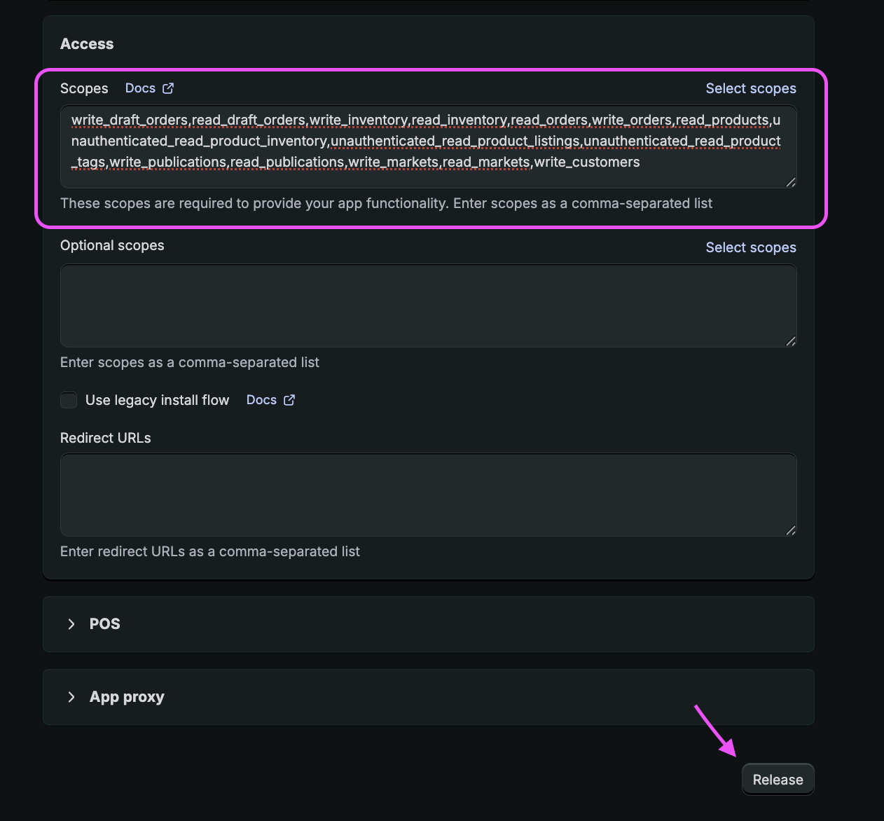The image size is (884, 821).
Task: Click the external link icon beside legacy install Docs
Action: tap(289, 399)
